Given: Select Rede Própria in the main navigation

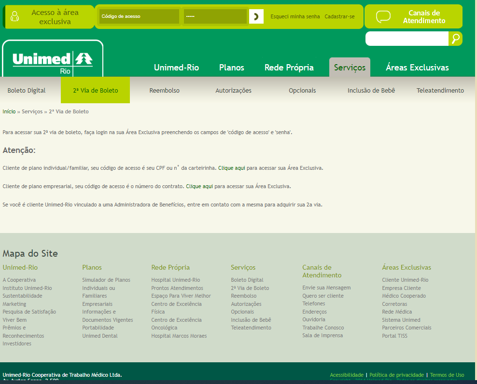Looking at the screenshot, I should tap(289, 68).
